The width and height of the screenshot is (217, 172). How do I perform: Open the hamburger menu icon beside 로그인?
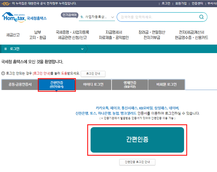pyautogui.click(x=6, y=49)
